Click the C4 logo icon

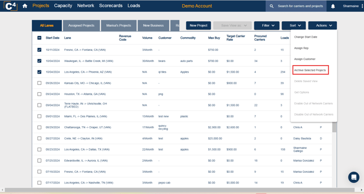[11, 6]
